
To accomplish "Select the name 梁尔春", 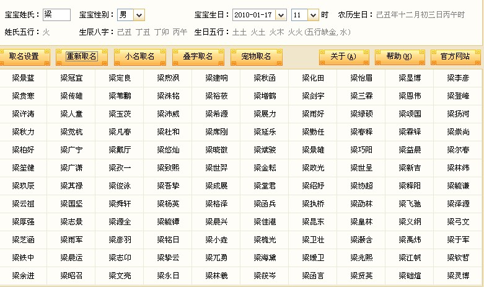I will (459, 150).
